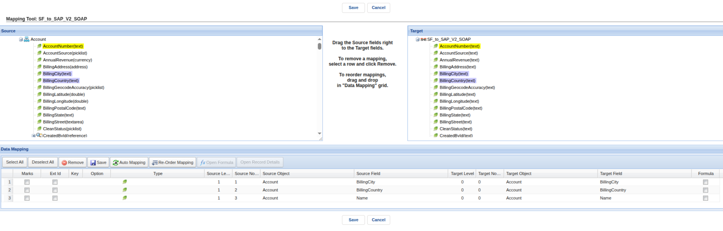The width and height of the screenshot is (723, 231).
Task: Tick the Marks checkbox for the Name mapping
Action: 27,198
